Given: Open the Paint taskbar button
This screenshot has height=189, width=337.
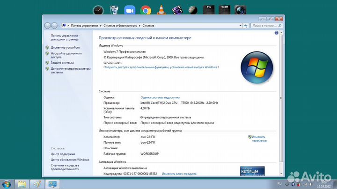Looking at the screenshot, I should pyautogui.click(x=37, y=184).
